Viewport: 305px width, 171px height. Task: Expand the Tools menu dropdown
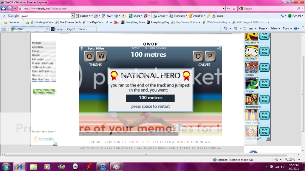tap(287, 29)
